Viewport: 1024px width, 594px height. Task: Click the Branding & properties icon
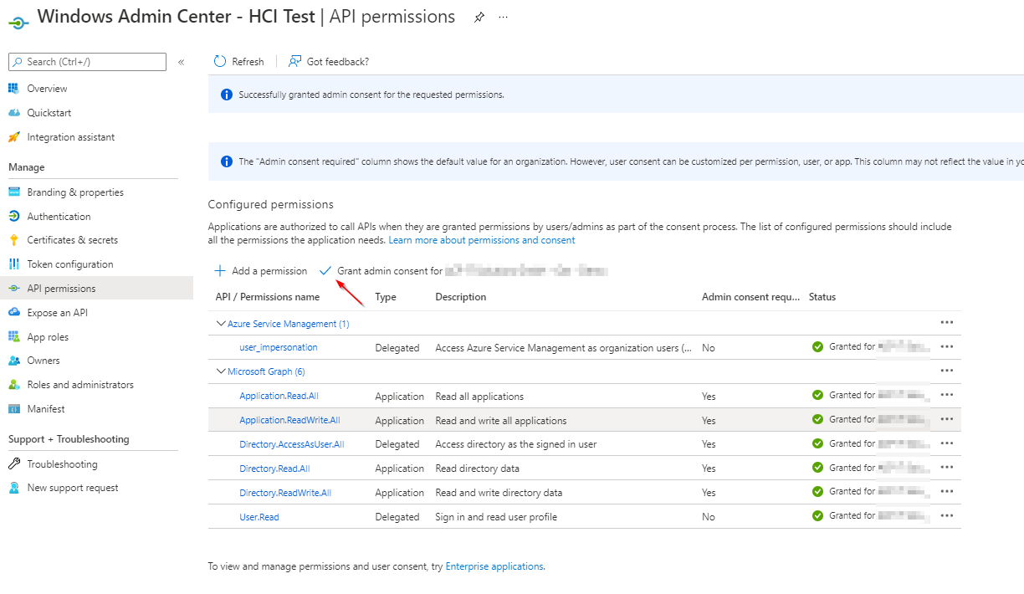point(14,192)
